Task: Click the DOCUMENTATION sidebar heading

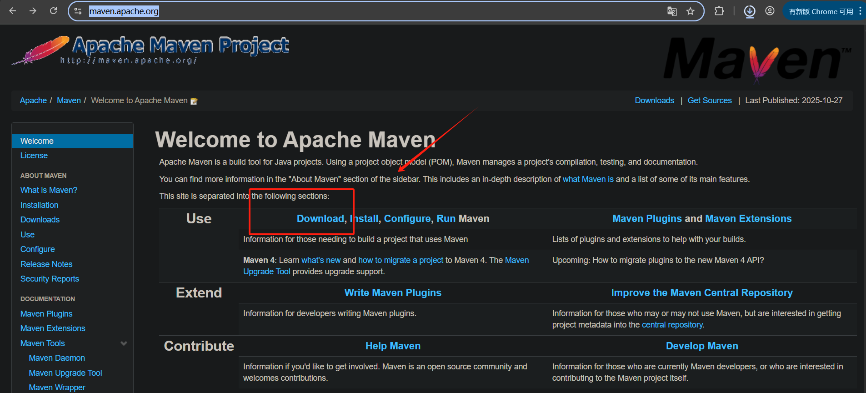Action: pyautogui.click(x=48, y=299)
